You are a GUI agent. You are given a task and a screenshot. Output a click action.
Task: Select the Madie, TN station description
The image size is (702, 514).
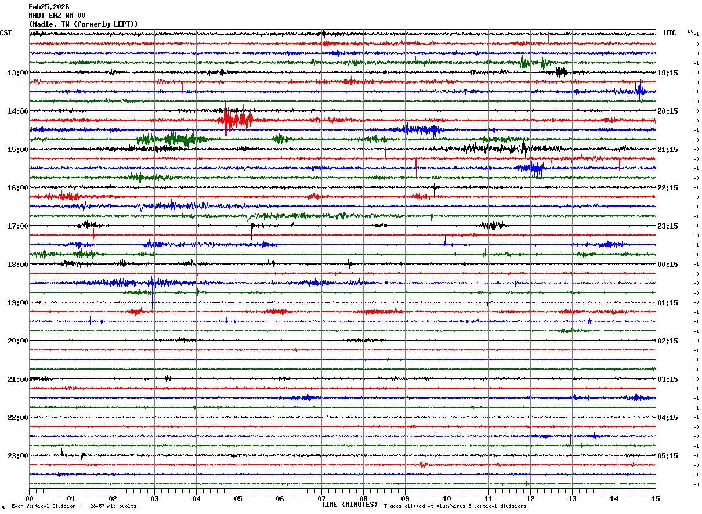tap(84, 24)
